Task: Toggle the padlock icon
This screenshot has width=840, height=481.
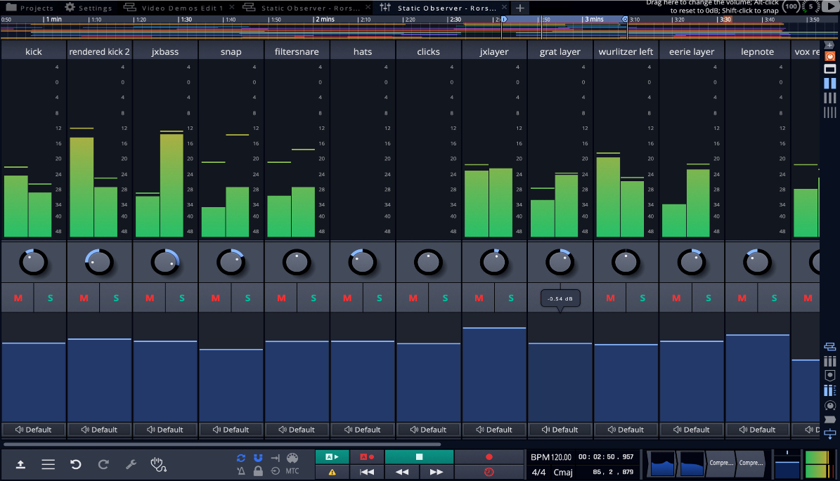Action: [x=258, y=471]
